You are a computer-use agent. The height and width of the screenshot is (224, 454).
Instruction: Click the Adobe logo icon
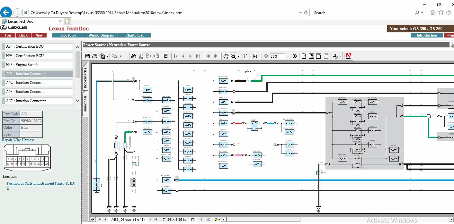[x=349, y=56]
